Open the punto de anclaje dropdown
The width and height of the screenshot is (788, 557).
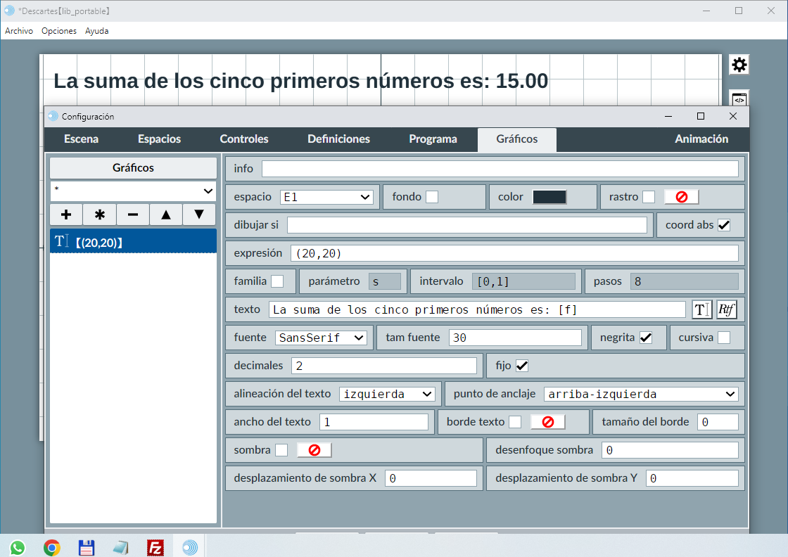pyautogui.click(x=641, y=394)
